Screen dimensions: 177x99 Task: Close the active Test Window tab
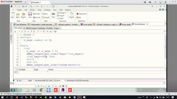(x=147, y=24)
